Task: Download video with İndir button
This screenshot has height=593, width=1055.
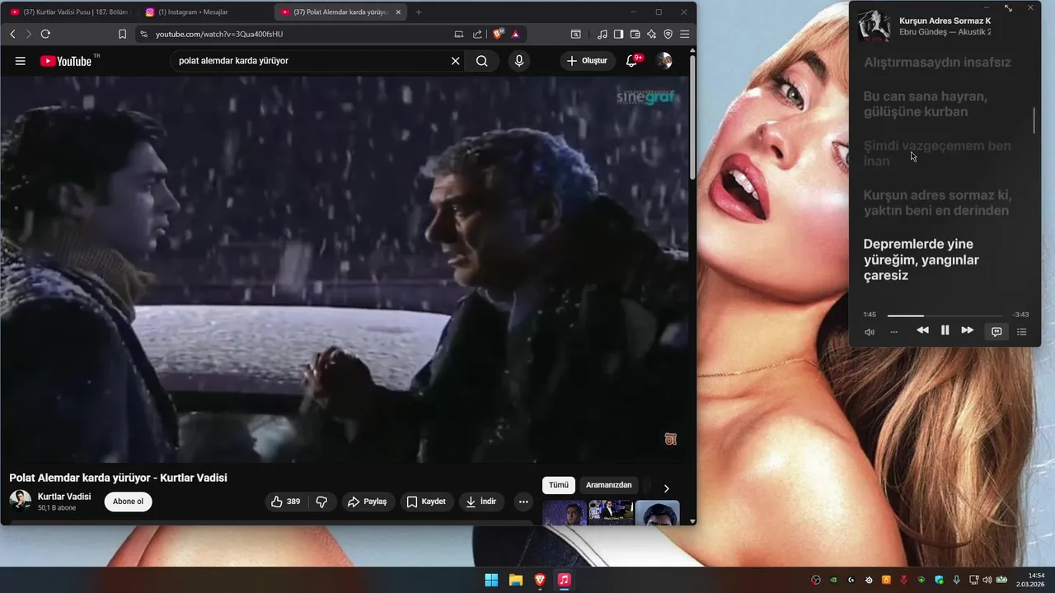Action: tap(482, 502)
